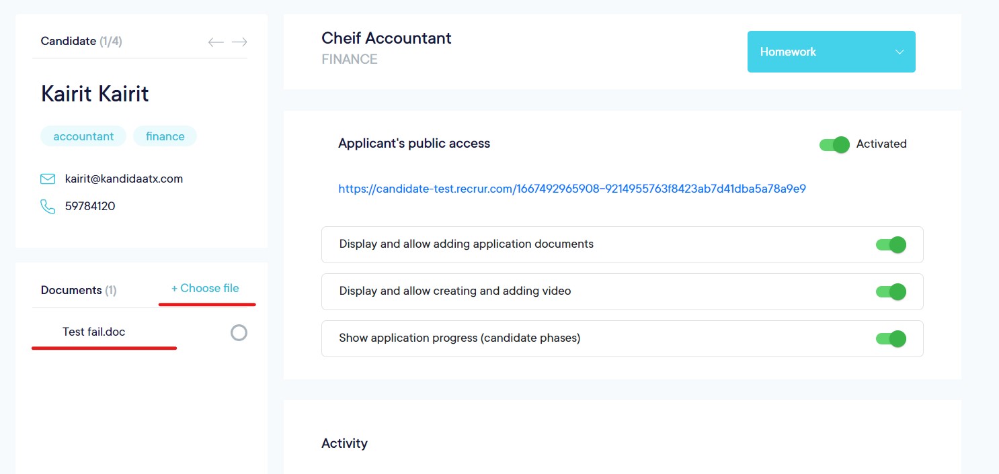Toggle Applicant's public access Activated switch
999x474 pixels.
pos(834,144)
